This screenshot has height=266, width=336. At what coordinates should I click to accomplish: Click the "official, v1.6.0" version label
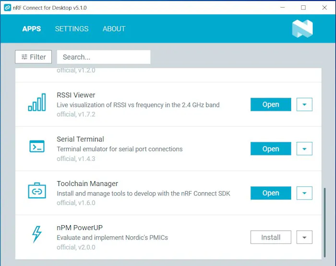tap(76, 203)
